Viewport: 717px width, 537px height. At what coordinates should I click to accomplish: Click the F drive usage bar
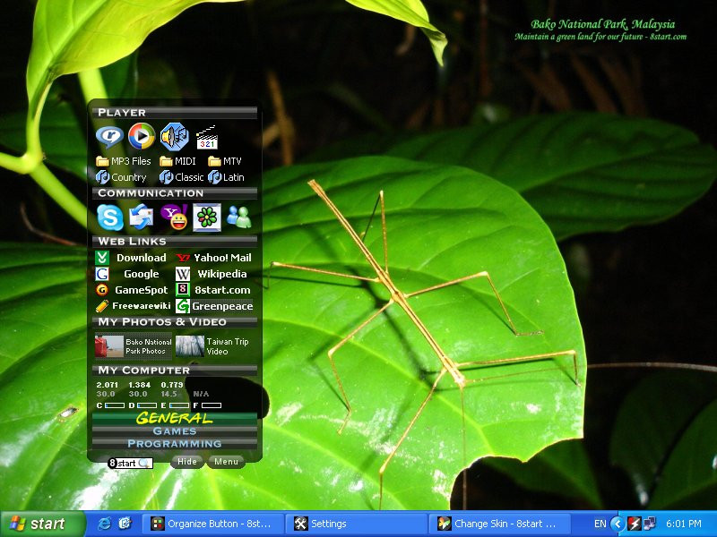click(x=212, y=405)
